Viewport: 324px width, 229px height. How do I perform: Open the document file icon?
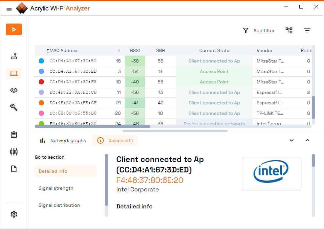[14, 169]
